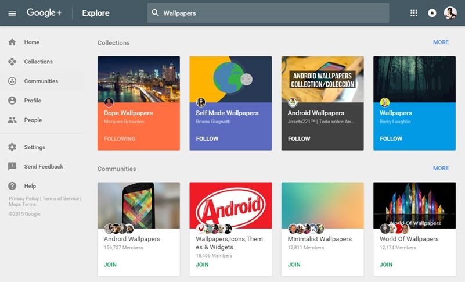The height and width of the screenshot is (282, 465).
Task: Click the 156,727 Members text
Action: (x=124, y=247)
